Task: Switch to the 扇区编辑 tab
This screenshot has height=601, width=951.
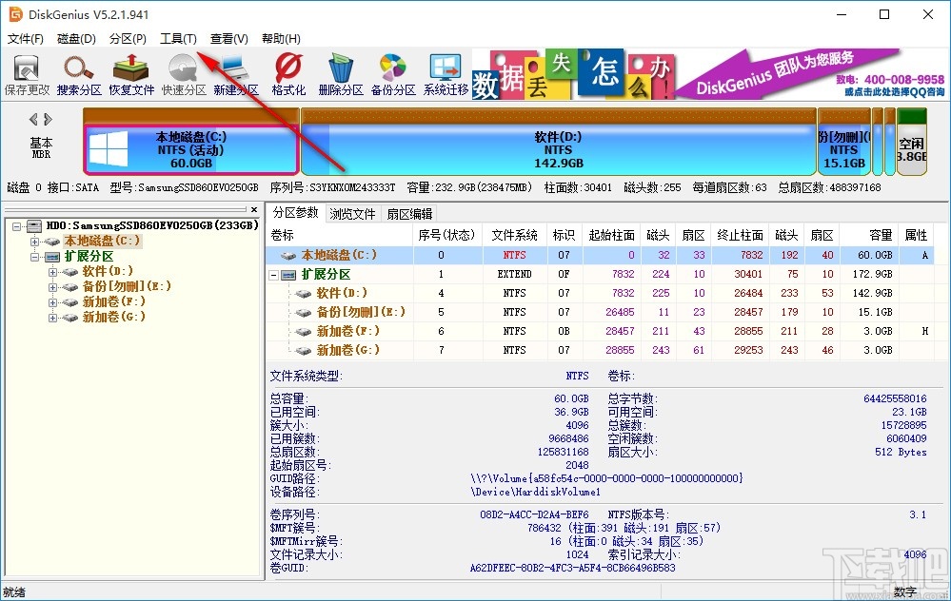Action: [409, 214]
